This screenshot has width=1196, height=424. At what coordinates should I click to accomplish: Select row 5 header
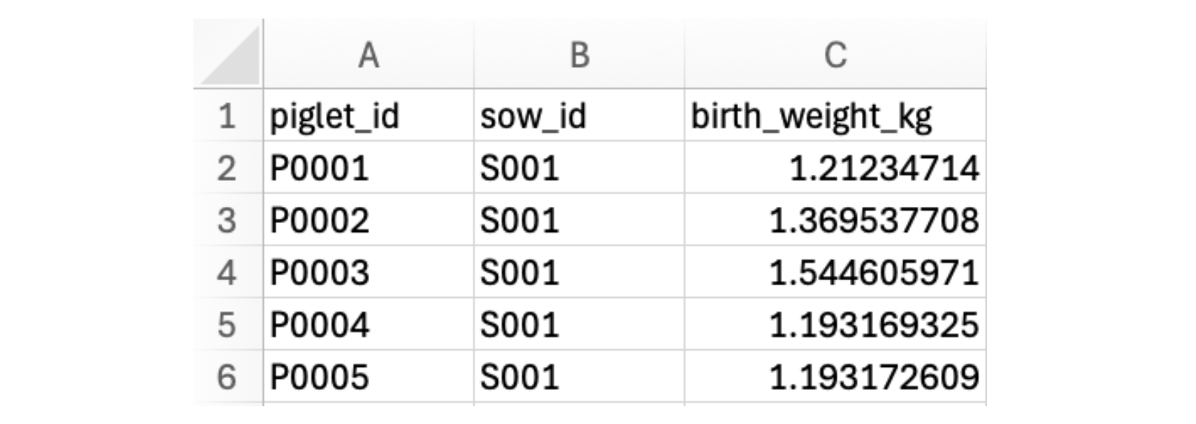point(227,325)
